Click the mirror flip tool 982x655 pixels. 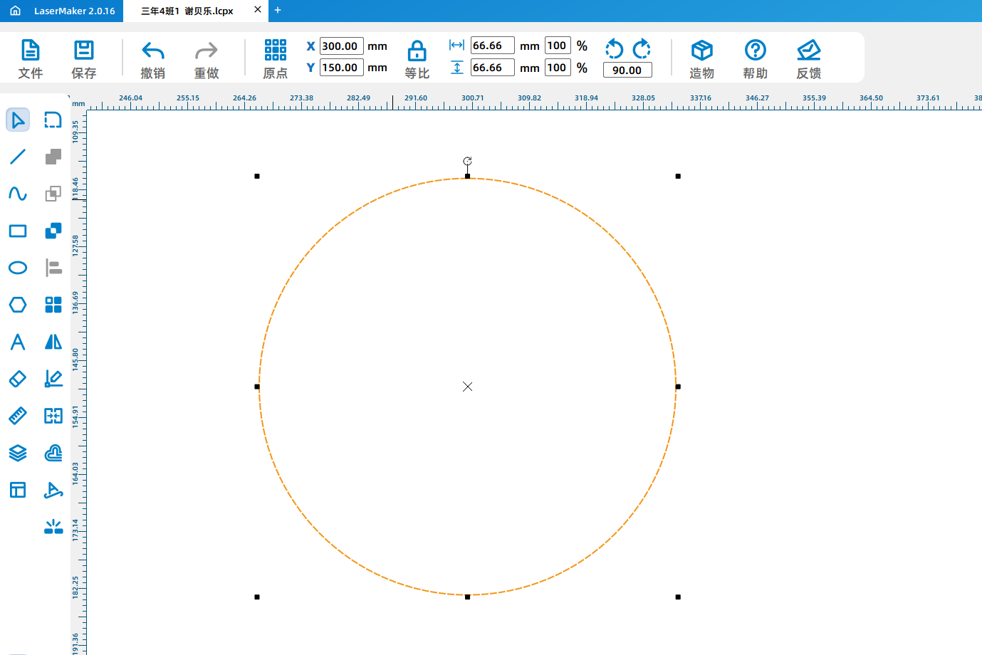pos(53,342)
